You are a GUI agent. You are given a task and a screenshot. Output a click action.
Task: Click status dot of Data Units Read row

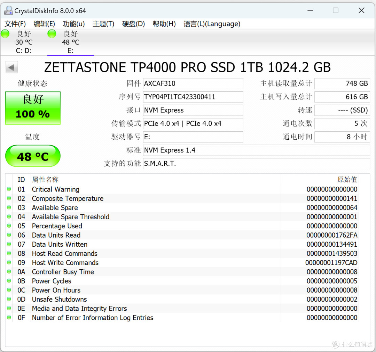(x=9, y=235)
